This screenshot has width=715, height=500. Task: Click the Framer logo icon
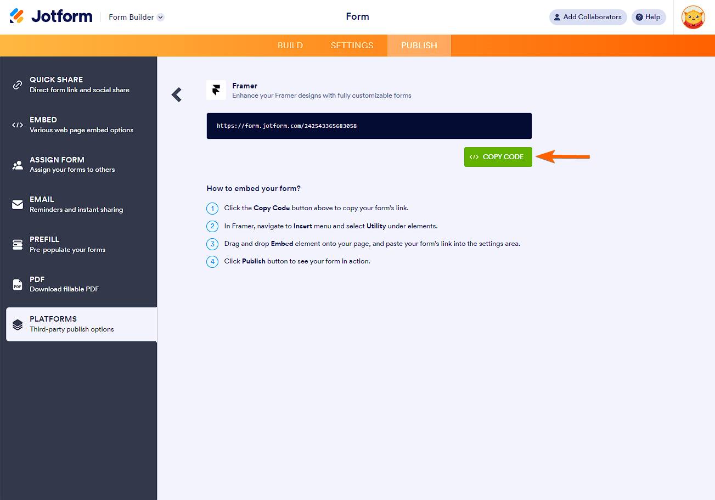point(216,90)
